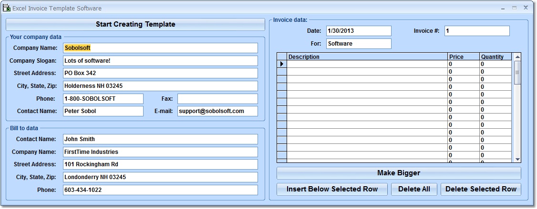537x209 pixels.
Task: Click the grid select-all corner cell
Action: pos(282,57)
